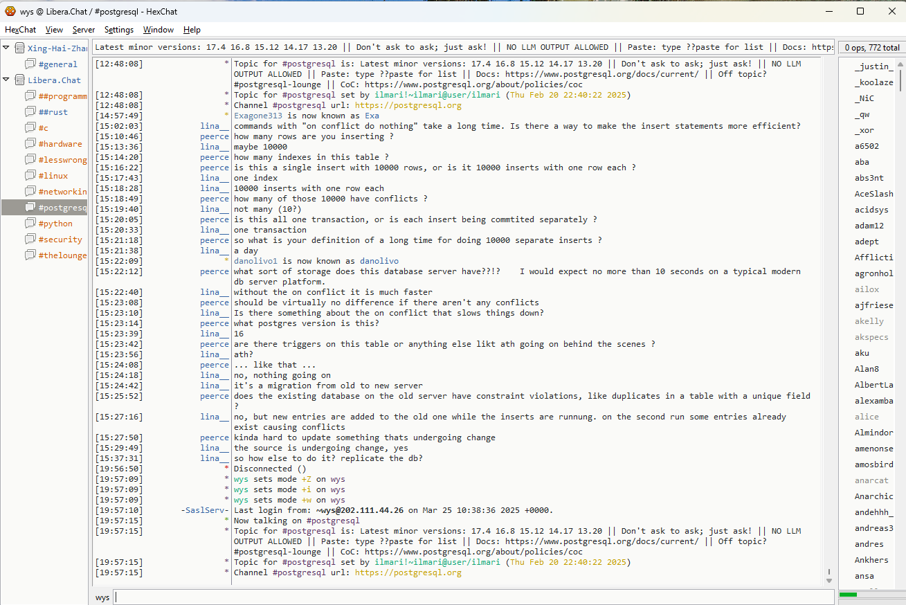Open the https://postgresql.org channel URL link
This screenshot has height=605, width=906.
408,572
